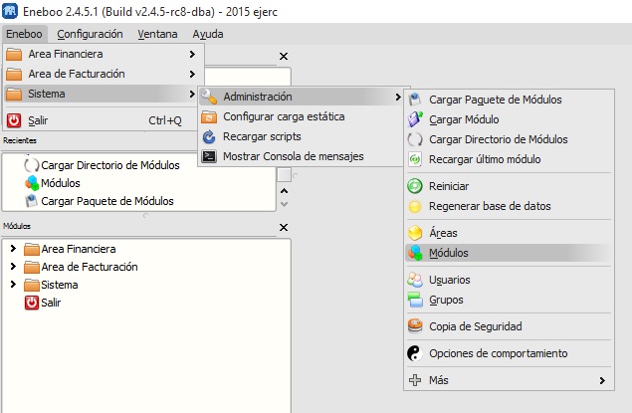
Task: Select Áreas from Administración submenu
Action: 509,233
